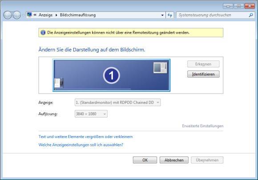Open the Anzeige display dropdown
258x180 pixels.
click(x=117, y=102)
